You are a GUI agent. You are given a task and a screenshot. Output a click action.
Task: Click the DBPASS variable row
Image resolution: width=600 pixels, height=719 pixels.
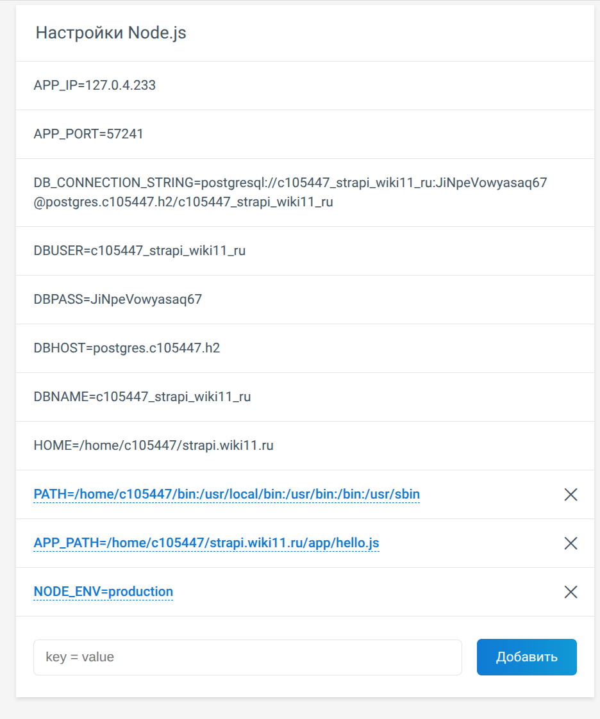click(x=305, y=299)
